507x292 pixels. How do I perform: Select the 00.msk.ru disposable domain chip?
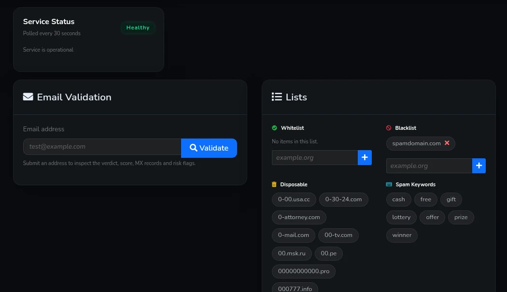point(292,253)
